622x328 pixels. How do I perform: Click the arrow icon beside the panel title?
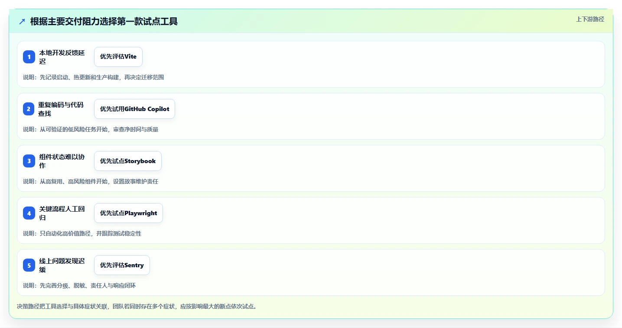pyautogui.click(x=22, y=21)
